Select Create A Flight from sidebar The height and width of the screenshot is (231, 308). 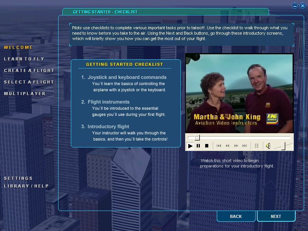click(x=29, y=70)
